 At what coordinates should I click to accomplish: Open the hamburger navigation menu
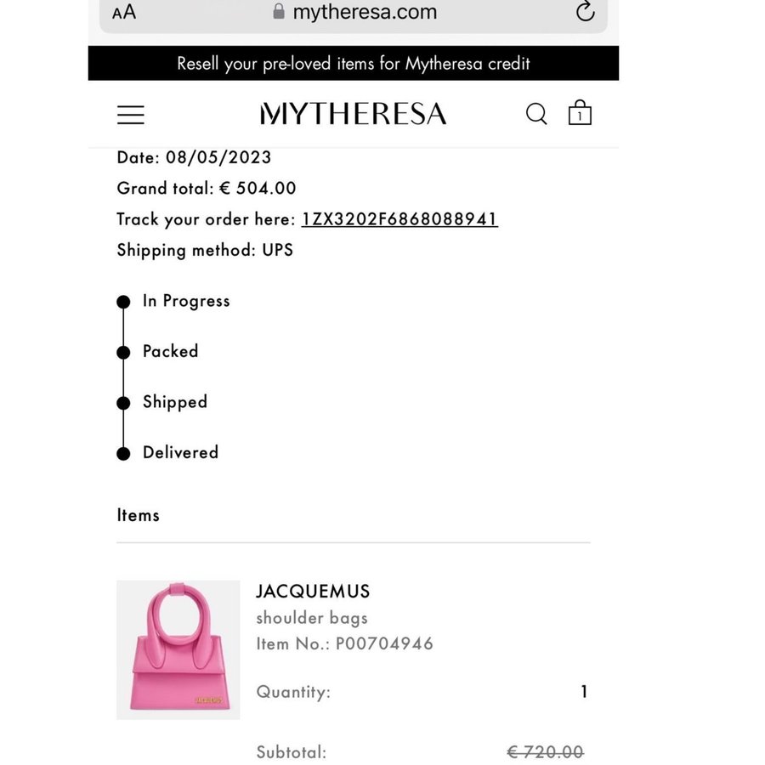point(131,115)
